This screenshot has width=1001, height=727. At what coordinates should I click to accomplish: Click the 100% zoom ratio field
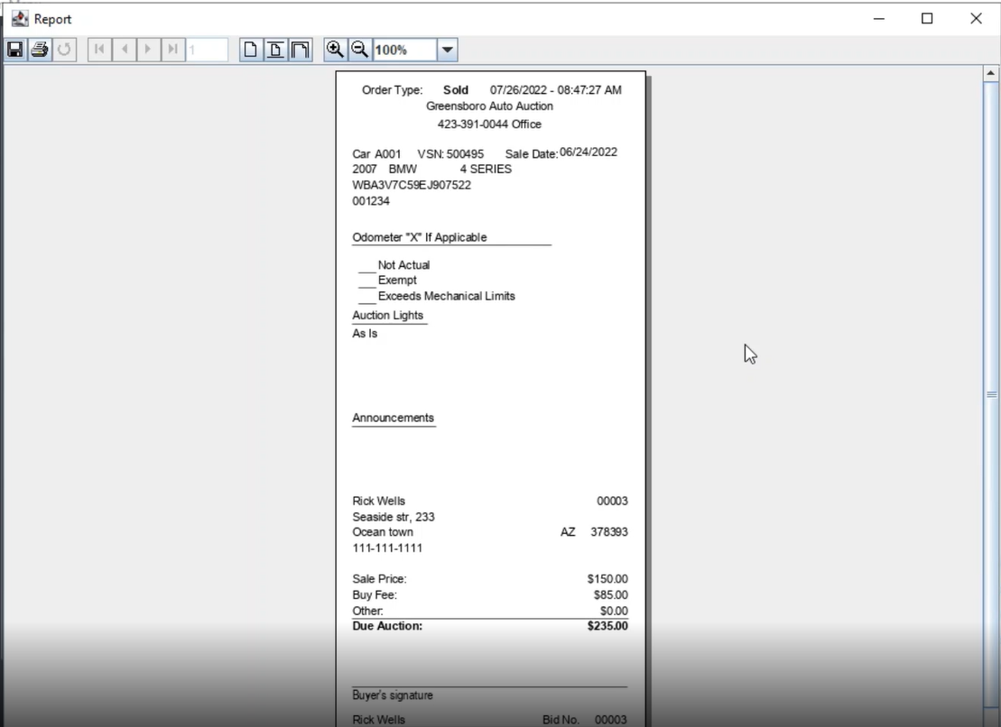coord(404,51)
